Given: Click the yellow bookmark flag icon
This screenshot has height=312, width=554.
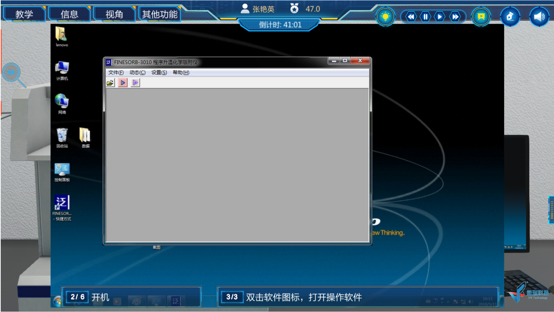Looking at the screenshot, I should click(x=481, y=16).
